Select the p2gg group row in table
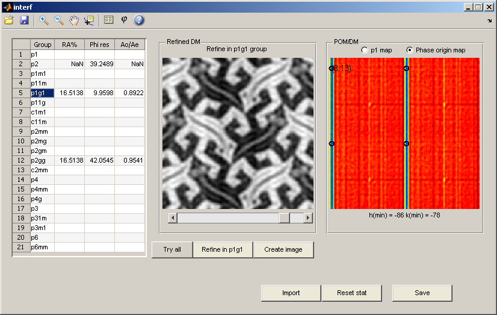This screenshot has height=315, width=497. pyautogui.click(x=42, y=161)
